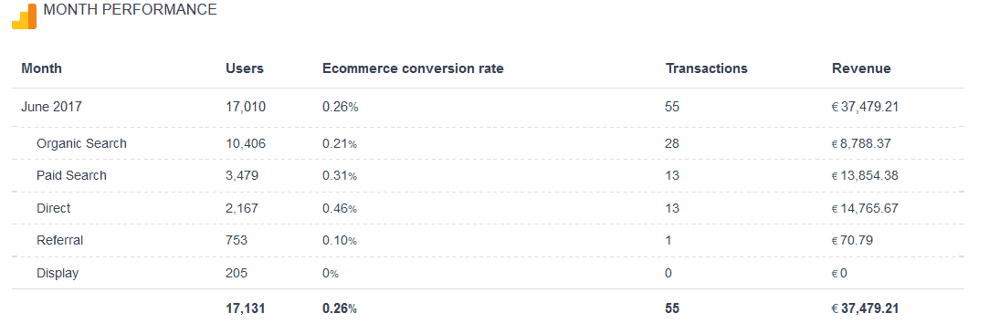Sort by Ecommerce conversion rate header

coord(413,68)
